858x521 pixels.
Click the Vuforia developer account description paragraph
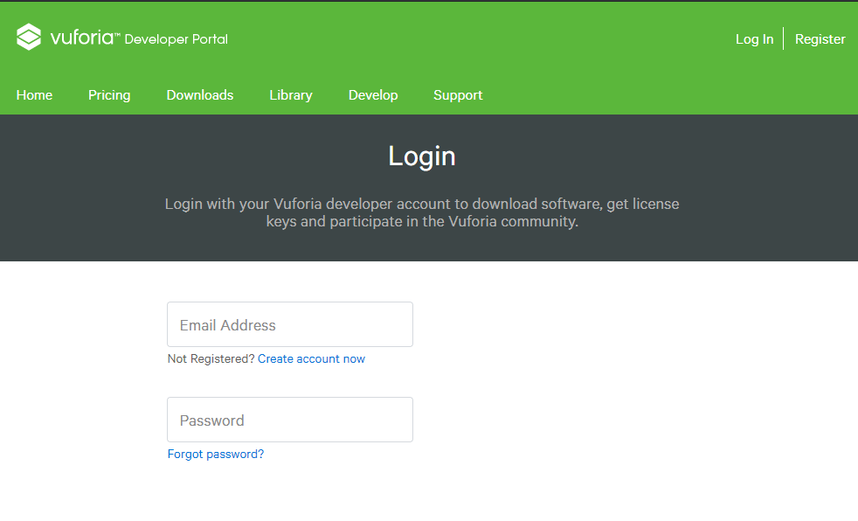pos(422,212)
